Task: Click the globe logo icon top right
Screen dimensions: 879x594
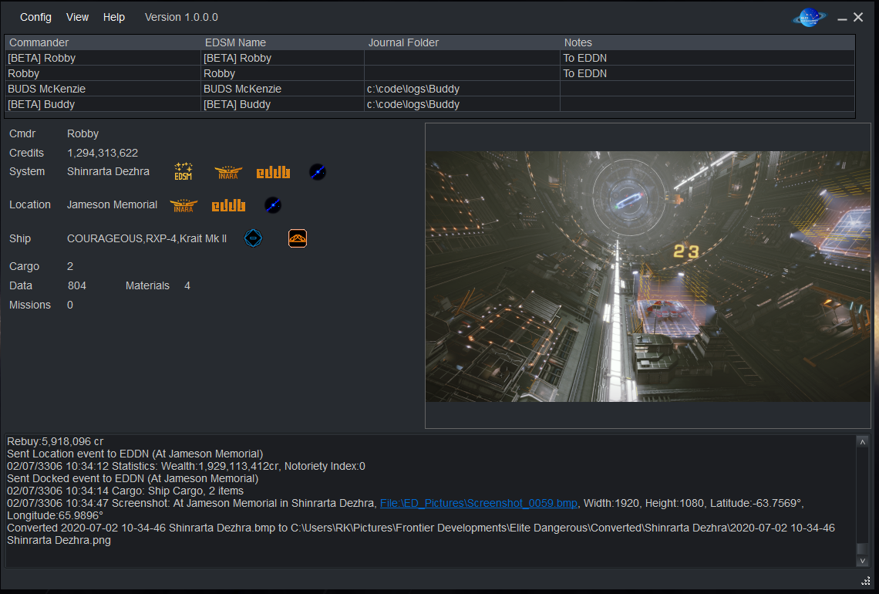Action: tap(809, 18)
